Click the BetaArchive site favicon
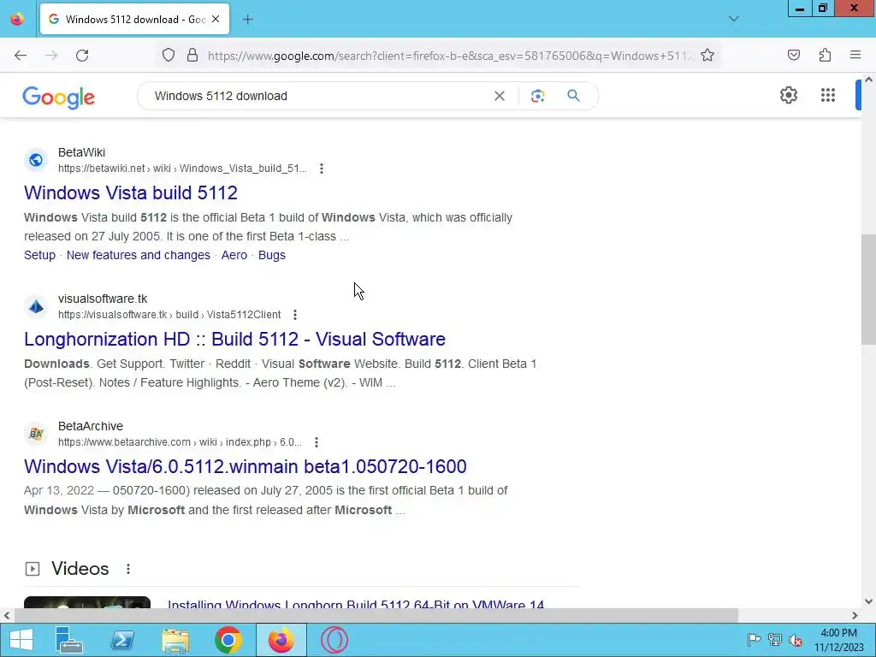This screenshot has width=876, height=657. [x=36, y=434]
